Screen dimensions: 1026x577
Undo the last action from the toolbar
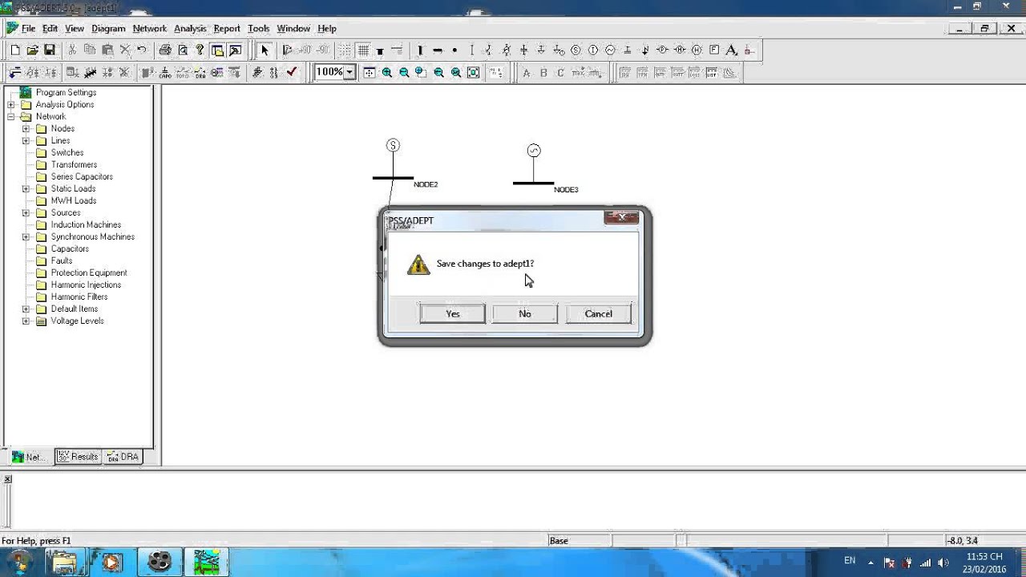click(x=142, y=50)
